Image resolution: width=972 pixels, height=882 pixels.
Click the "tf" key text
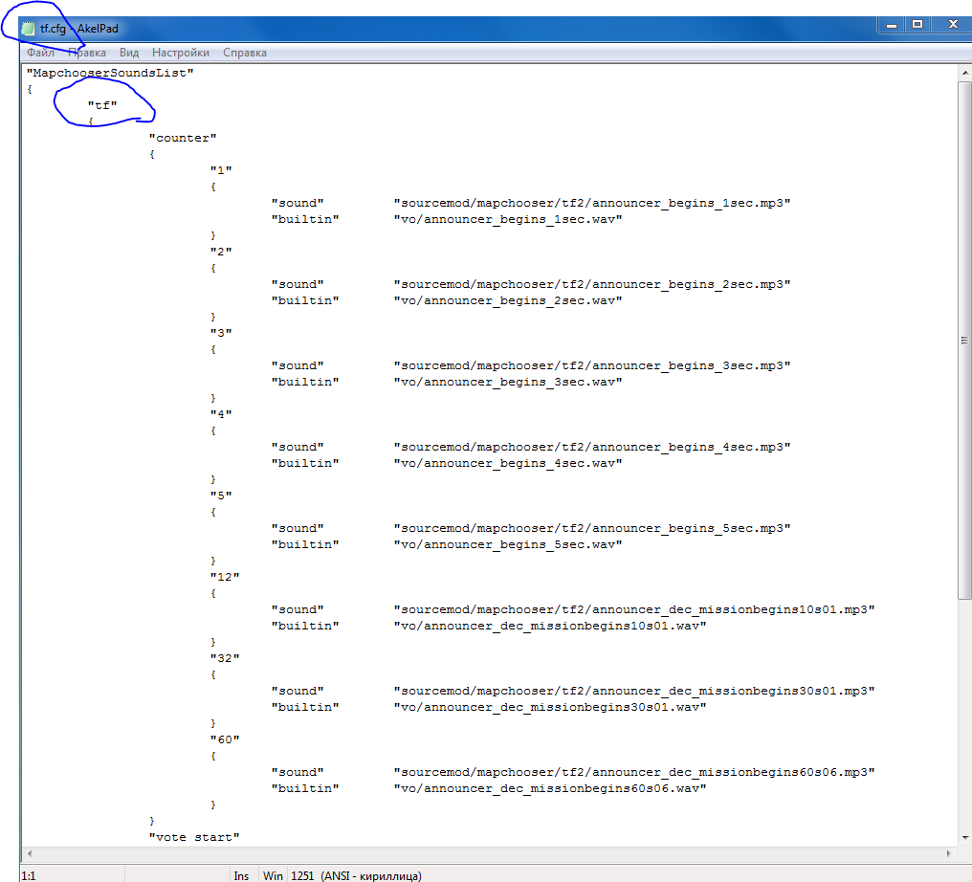tap(102, 105)
